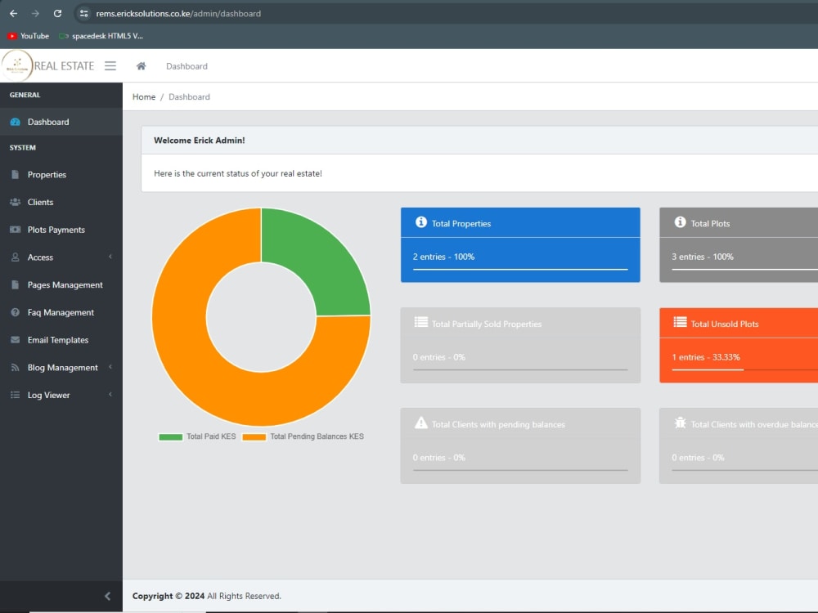Expand the Blog Management menu item
Image resolution: width=818 pixels, height=613 pixels.
coord(61,368)
